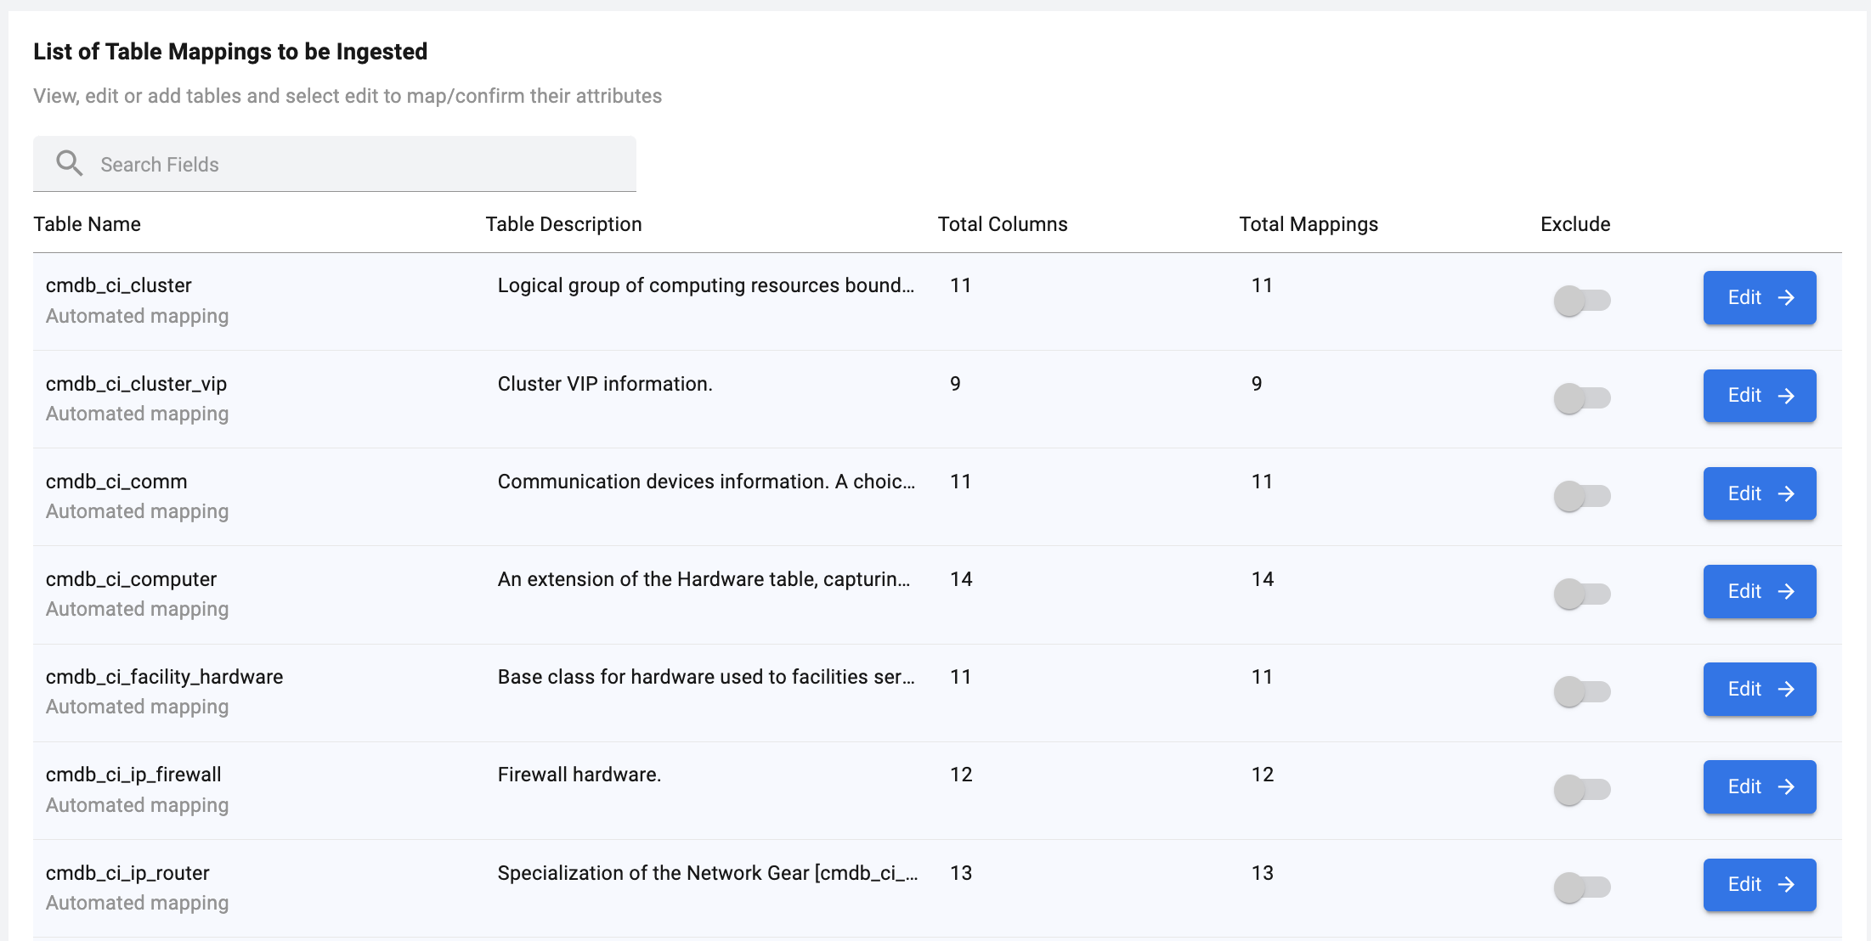Image resolution: width=1871 pixels, height=941 pixels.
Task: Select the cmdb_ci_cluster_vip table name
Action: tap(136, 384)
